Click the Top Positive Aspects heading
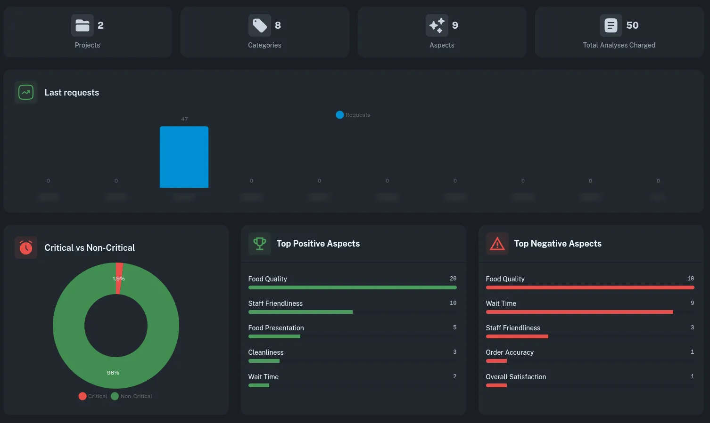 tap(318, 244)
